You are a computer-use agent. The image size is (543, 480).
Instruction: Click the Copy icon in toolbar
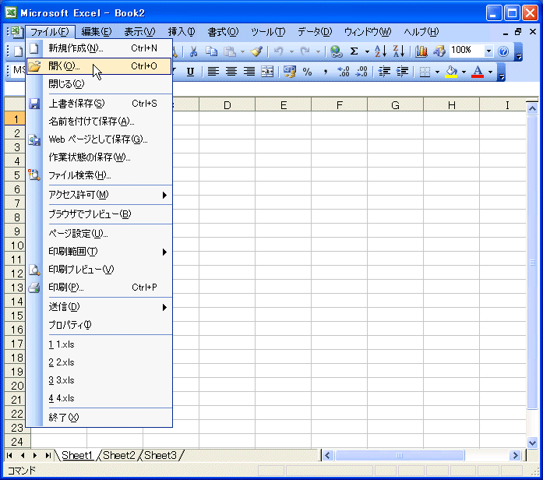click(211, 51)
